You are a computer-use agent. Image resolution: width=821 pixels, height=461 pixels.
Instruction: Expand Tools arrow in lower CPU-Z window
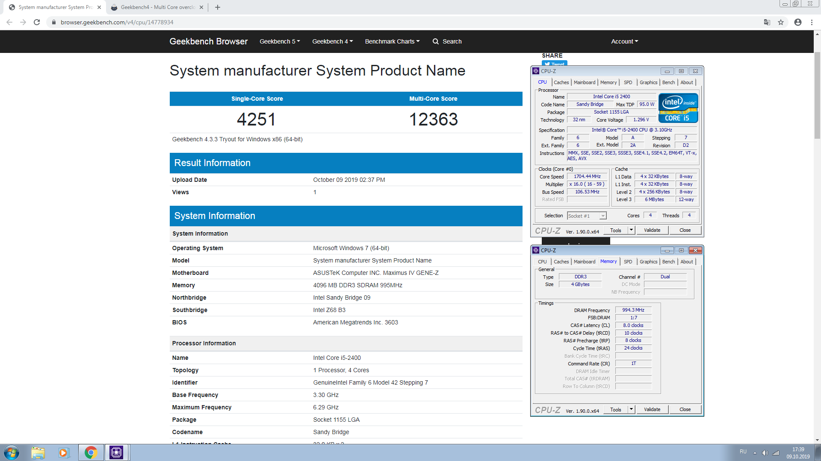tap(631, 410)
